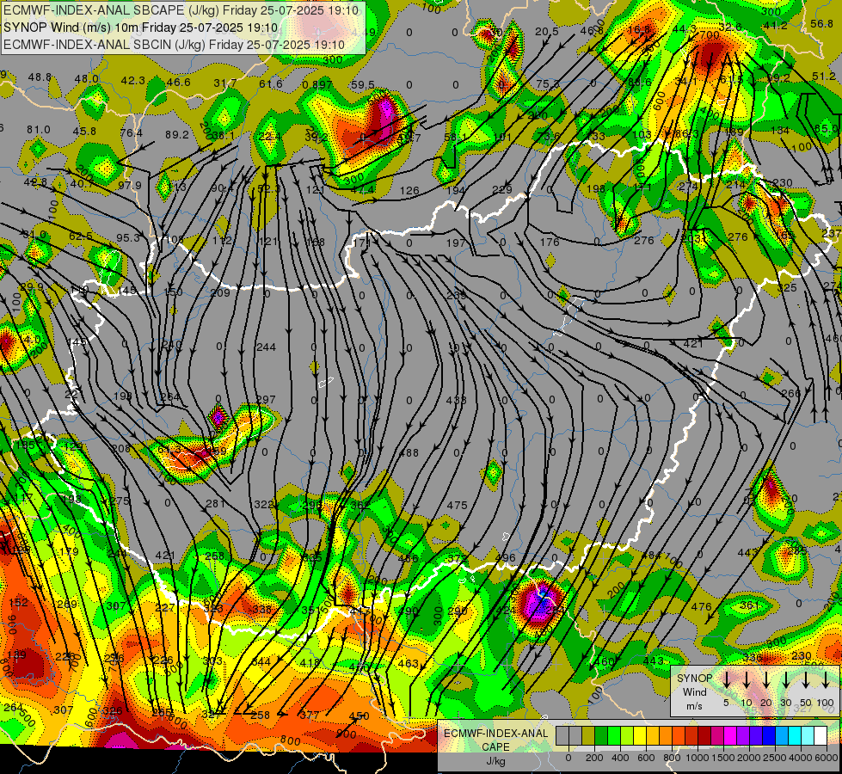
Task: Click the map value '244'
Action: pyautogui.click(x=267, y=347)
